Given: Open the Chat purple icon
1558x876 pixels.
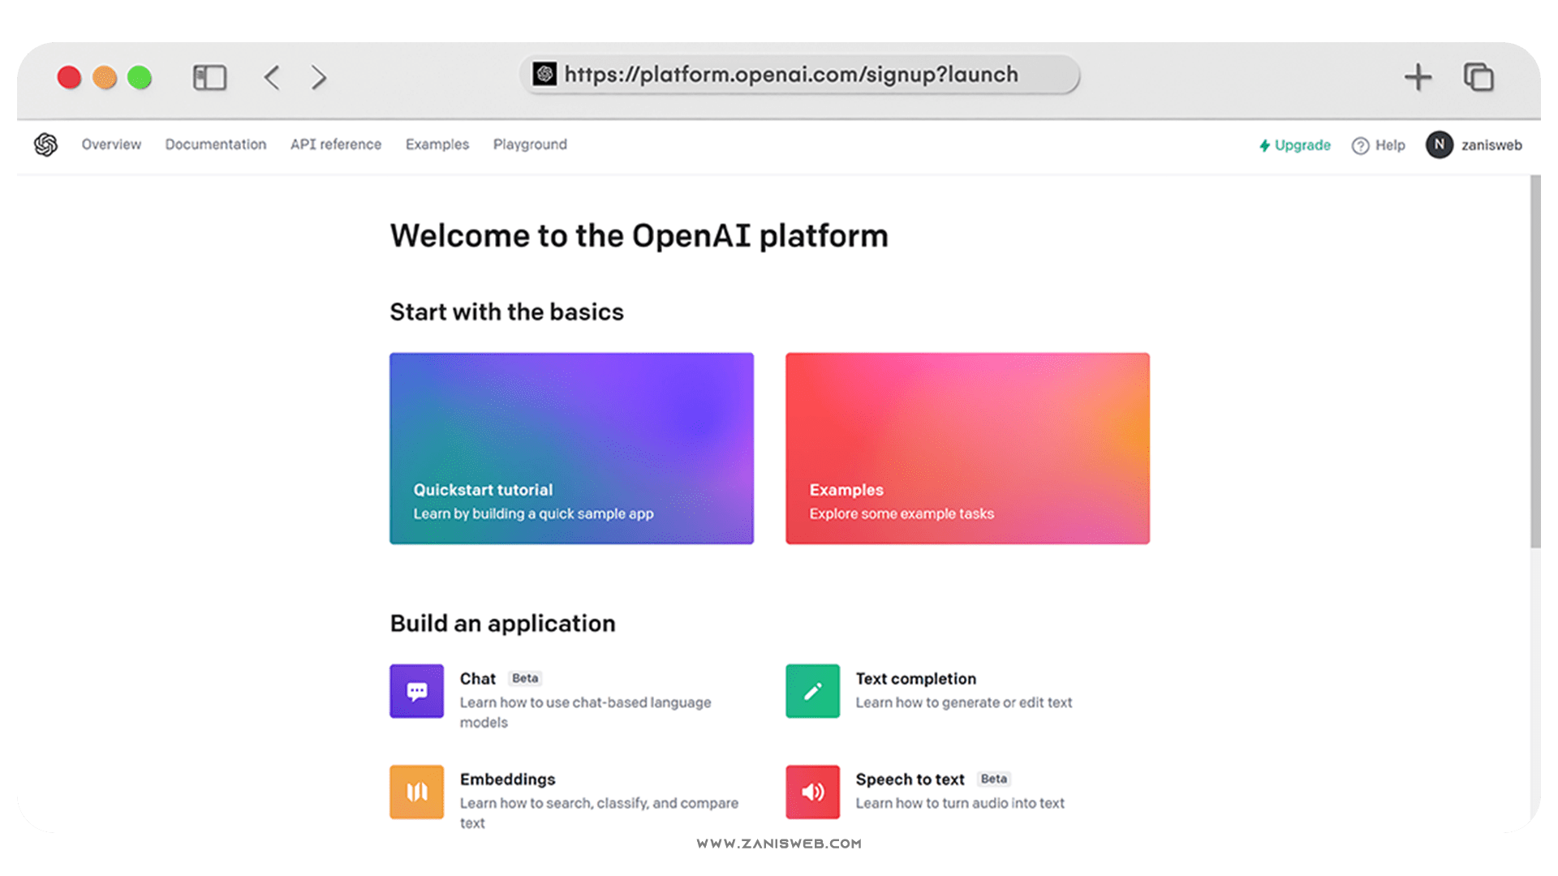Looking at the screenshot, I should pos(416,691).
